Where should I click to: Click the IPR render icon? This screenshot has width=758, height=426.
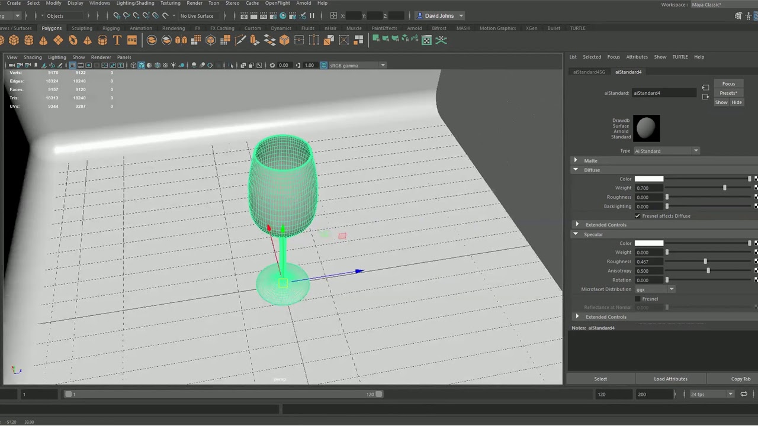[x=264, y=16]
